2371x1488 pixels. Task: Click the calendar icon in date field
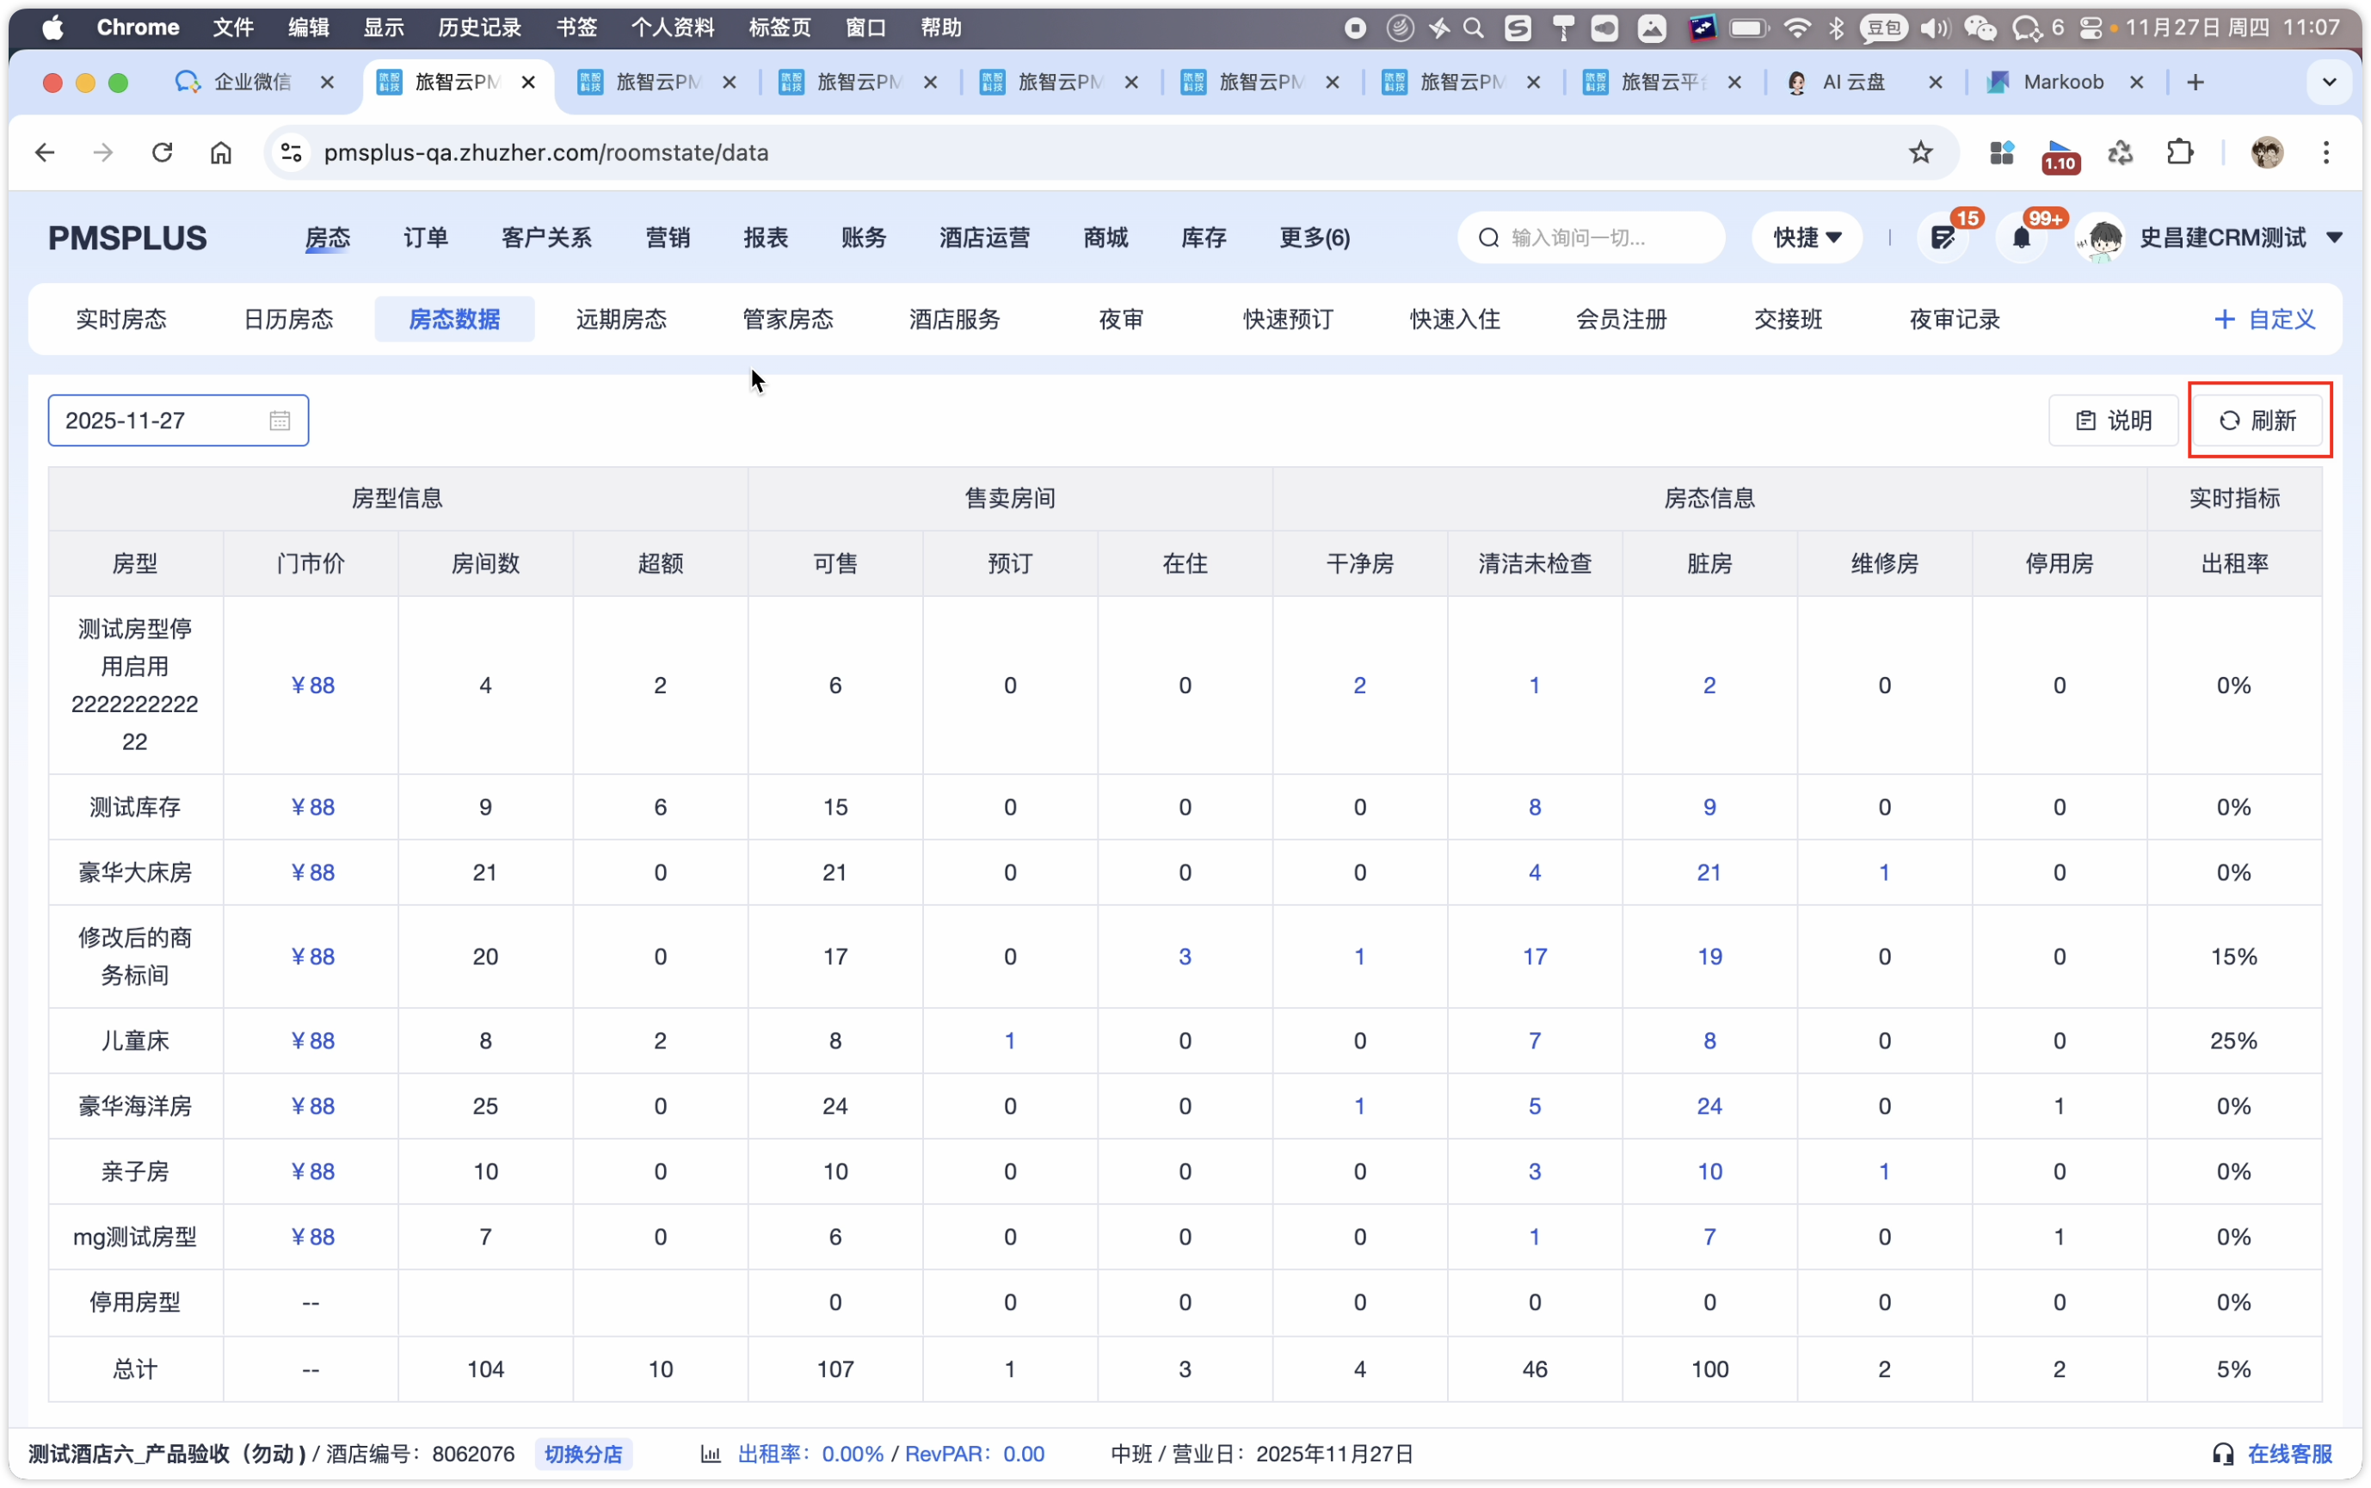point(280,421)
